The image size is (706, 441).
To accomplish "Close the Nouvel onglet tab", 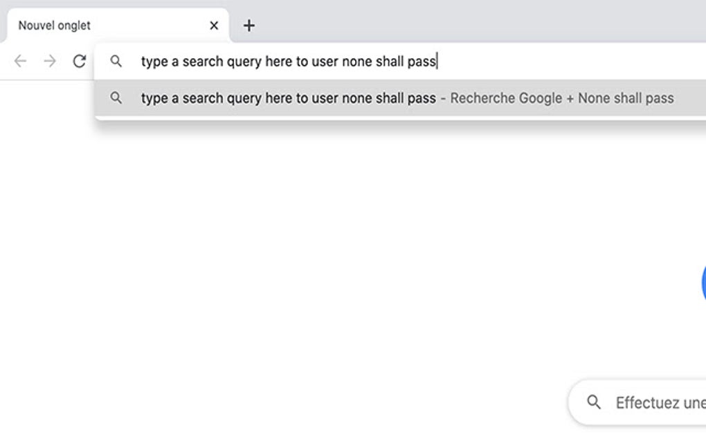I will coord(213,25).
